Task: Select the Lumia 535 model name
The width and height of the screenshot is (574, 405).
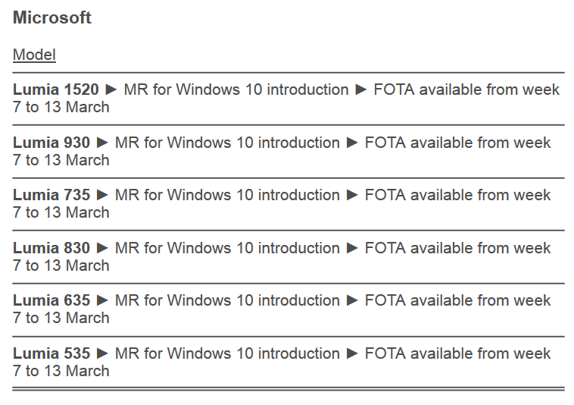Action: 51,353
